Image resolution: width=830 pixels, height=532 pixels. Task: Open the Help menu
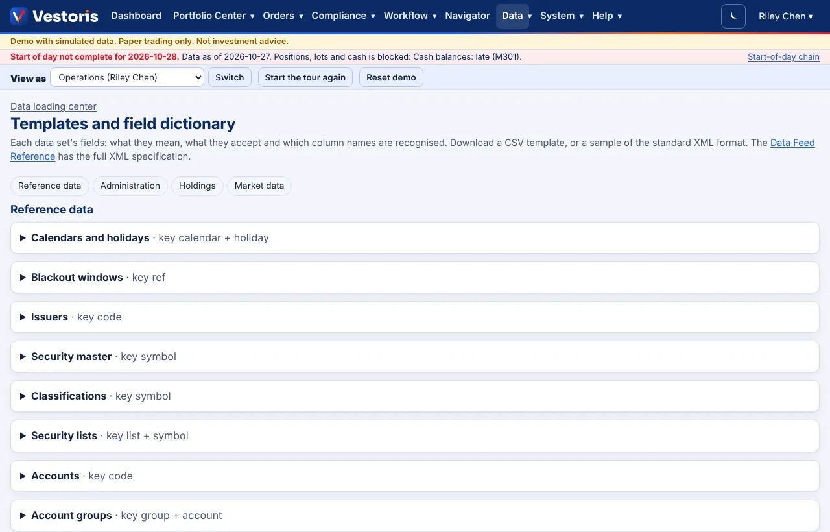click(x=607, y=16)
